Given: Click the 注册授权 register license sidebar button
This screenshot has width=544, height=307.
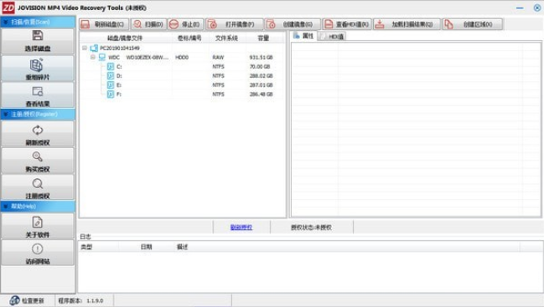Looking at the screenshot, I should [x=38, y=188].
